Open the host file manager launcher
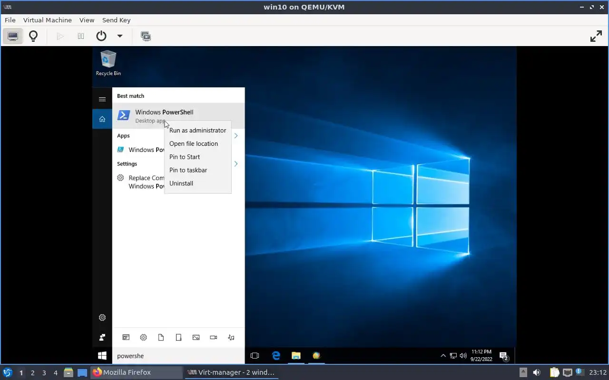 coord(68,372)
